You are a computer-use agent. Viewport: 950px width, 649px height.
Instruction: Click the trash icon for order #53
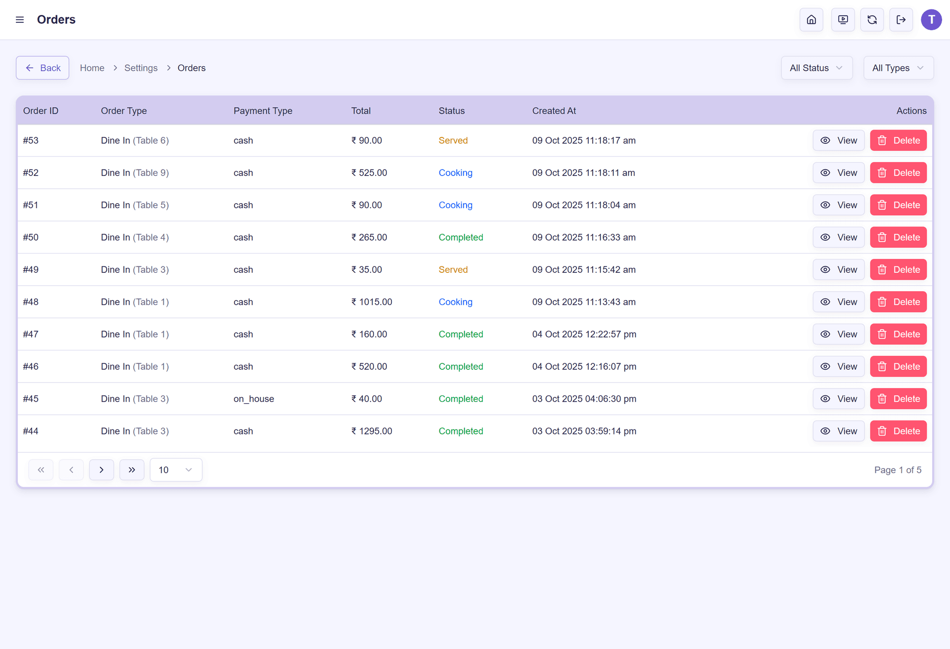(x=882, y=140)
